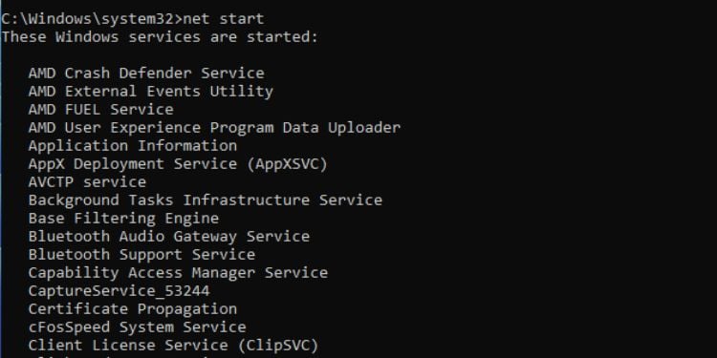This screenshot has width=717, height=358.
Task: Select the Base Filtering Engine line
Action: [123, 219]
